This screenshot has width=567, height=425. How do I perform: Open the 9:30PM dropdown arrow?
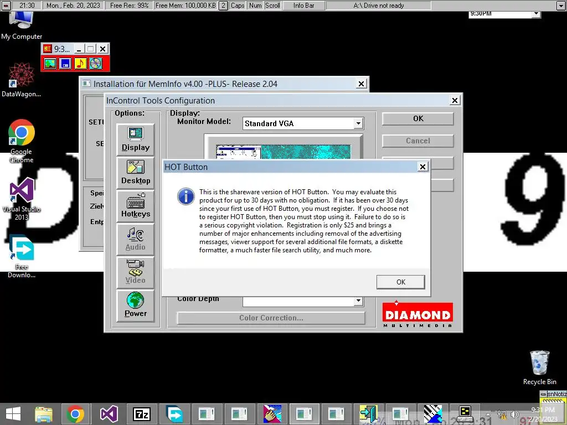(536, 14)
